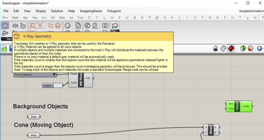The image size is (264, 140).
Task: Open the File menu
Action: click(x=6, y=11)
